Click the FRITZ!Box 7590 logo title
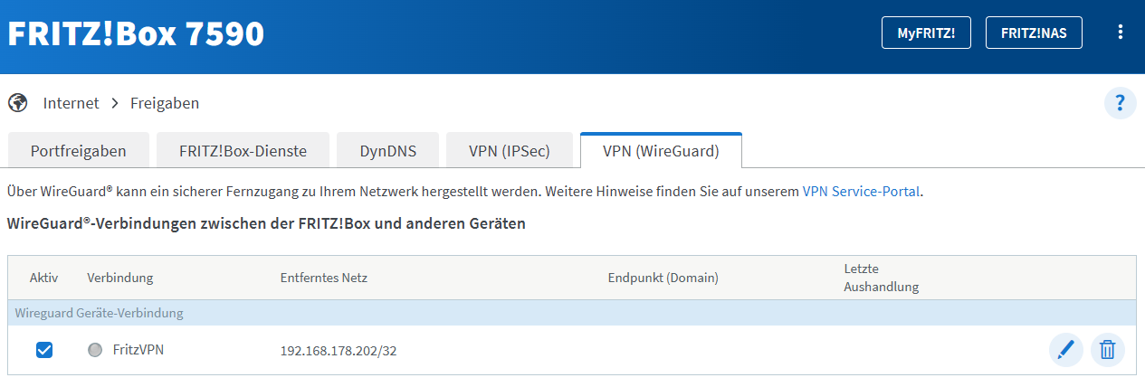Viewport: 1145px width, 387px height. pyautogui.click(x=136, y=33)
